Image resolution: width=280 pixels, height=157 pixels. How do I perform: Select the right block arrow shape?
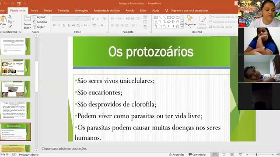(169, 22)
